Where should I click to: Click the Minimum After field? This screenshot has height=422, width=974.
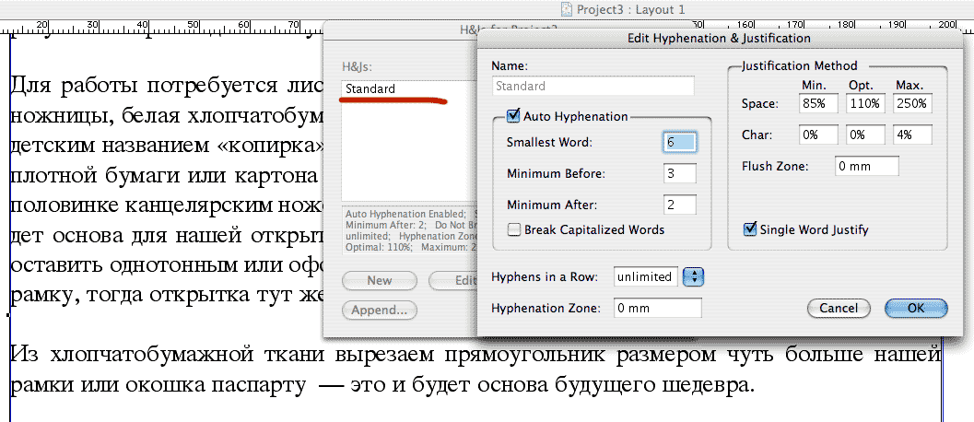(x=680, y=205)
